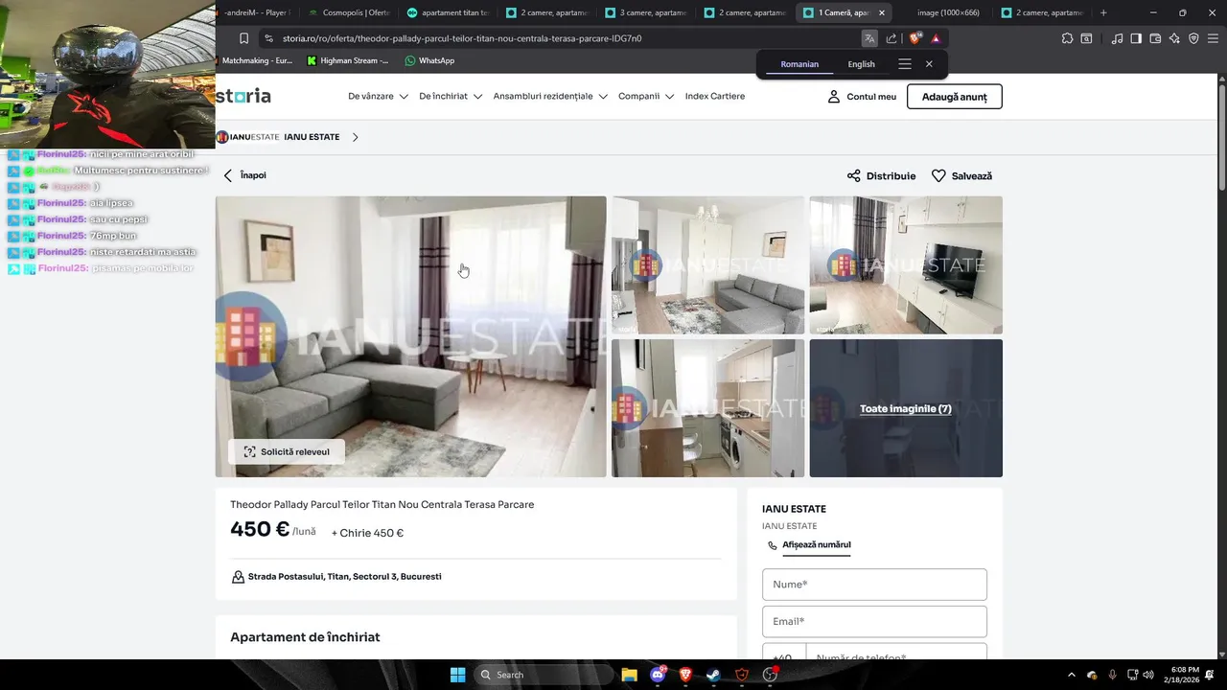Open the Leo AI sparkle icon

1174,38
